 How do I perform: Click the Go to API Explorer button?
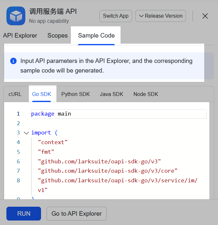77,213
